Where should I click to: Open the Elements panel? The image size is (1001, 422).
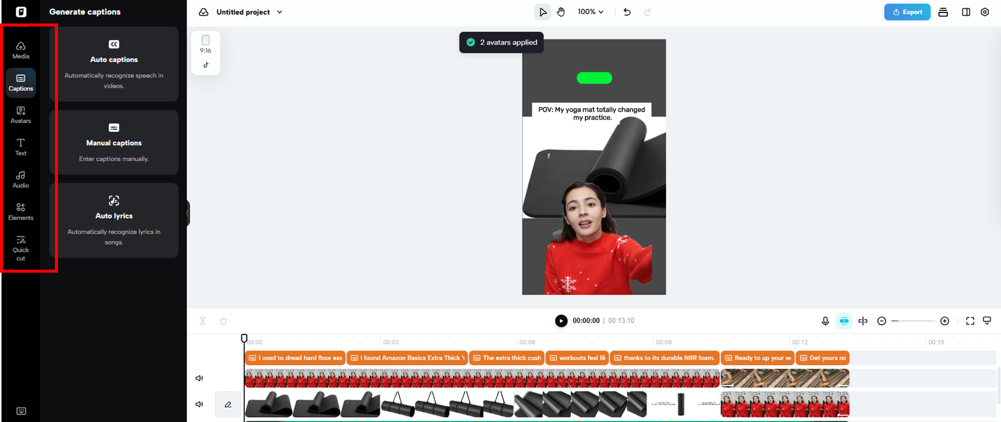[x=20, y=212]
